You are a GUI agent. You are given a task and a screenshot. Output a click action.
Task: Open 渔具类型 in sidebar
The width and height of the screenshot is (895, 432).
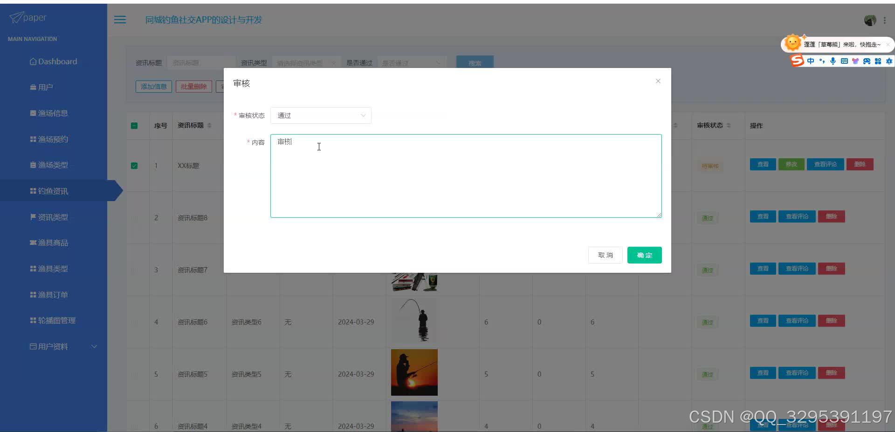[49, 269]
